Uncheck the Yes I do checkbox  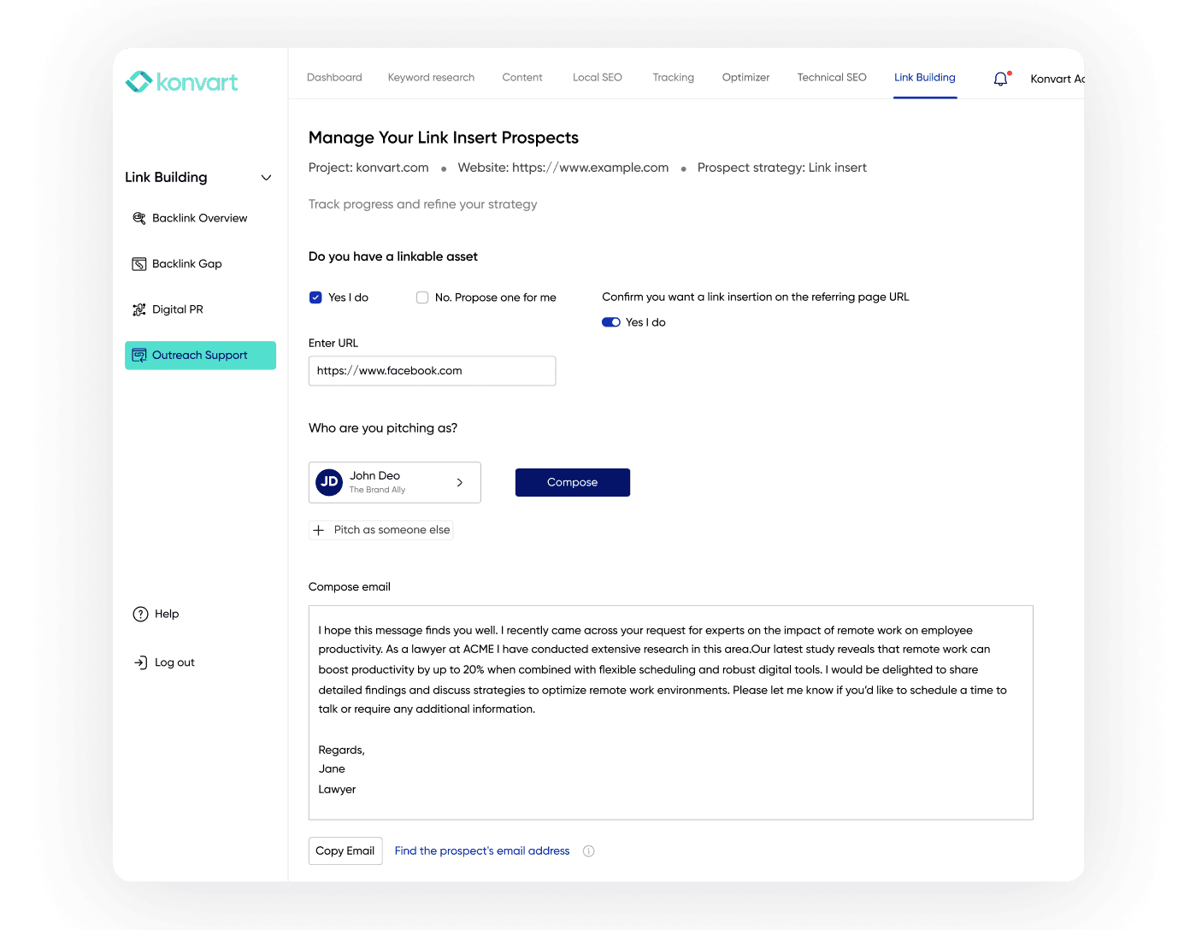[x=315, y=297]
